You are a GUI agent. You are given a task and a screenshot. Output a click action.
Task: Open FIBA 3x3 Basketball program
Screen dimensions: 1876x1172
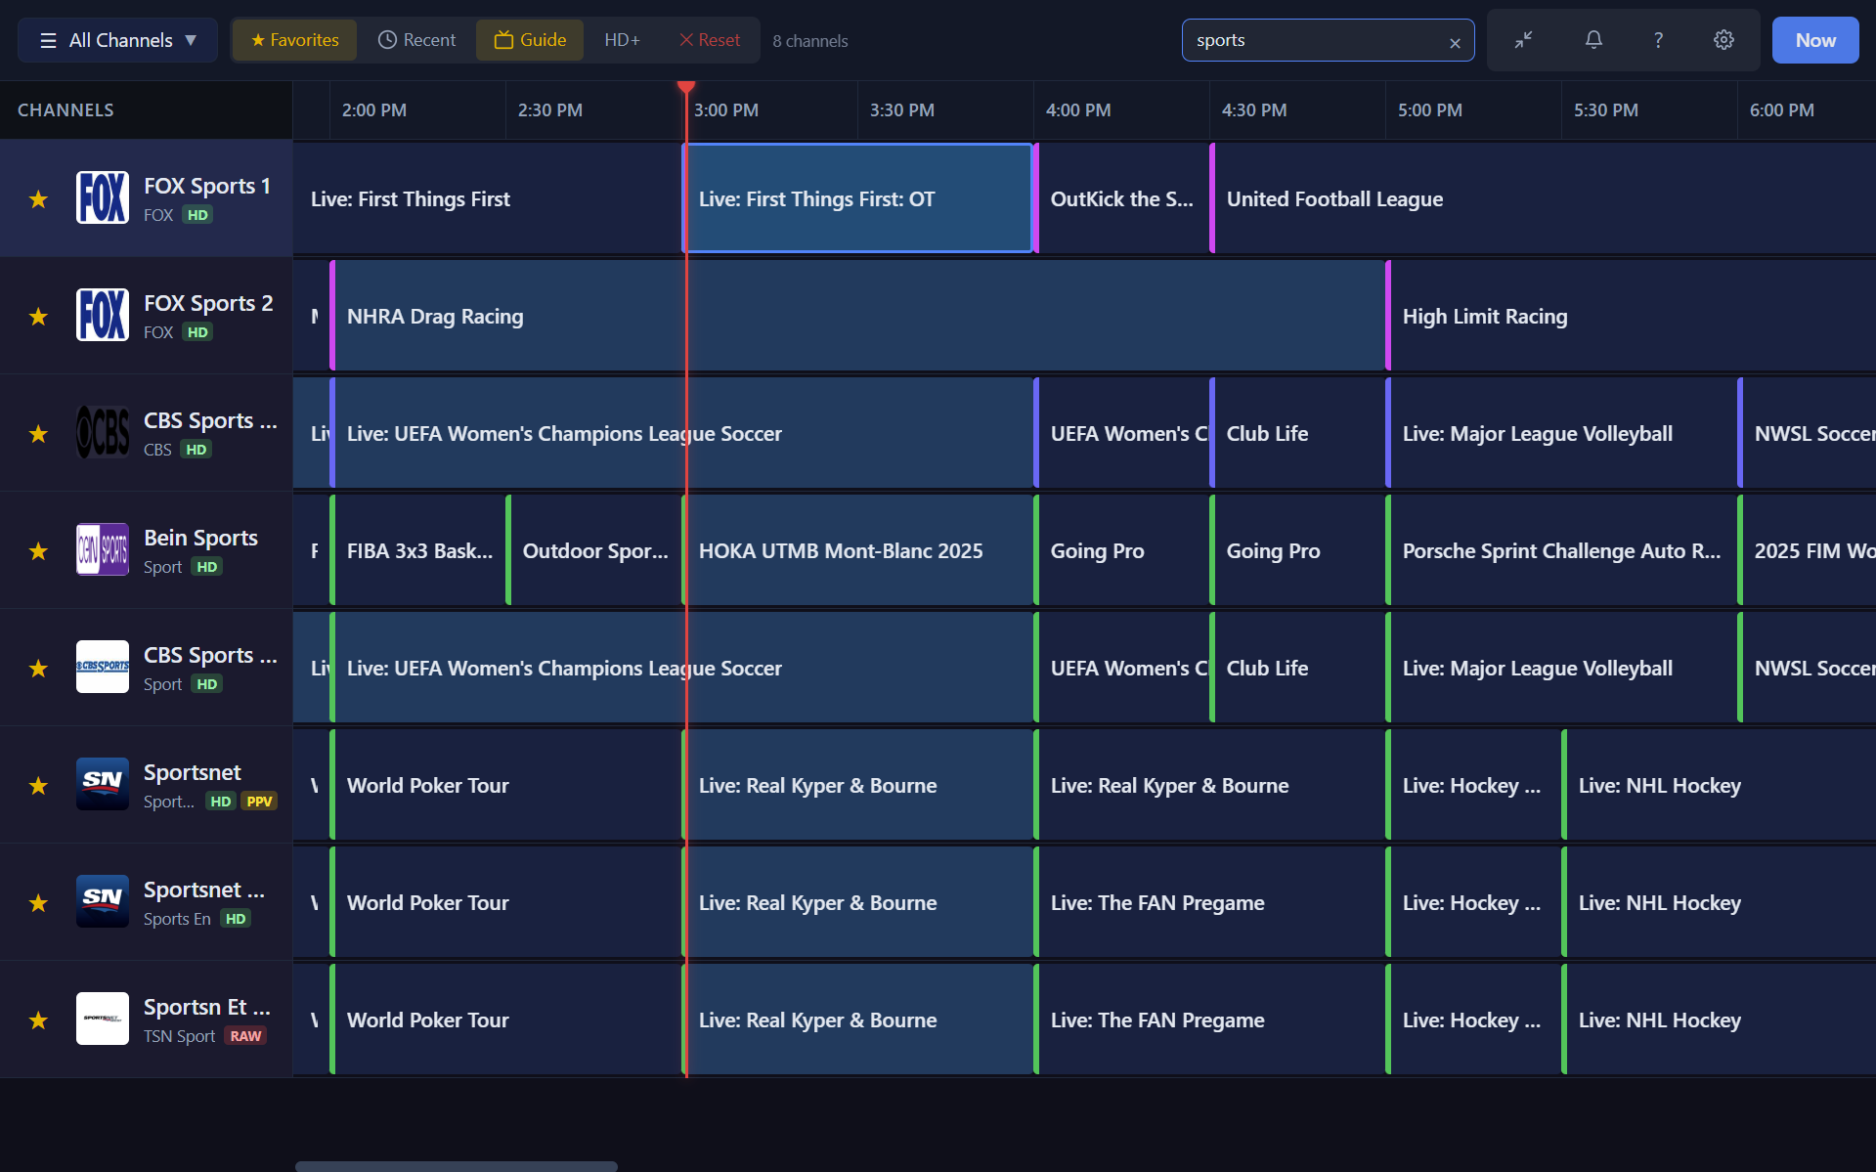(417, 550)
